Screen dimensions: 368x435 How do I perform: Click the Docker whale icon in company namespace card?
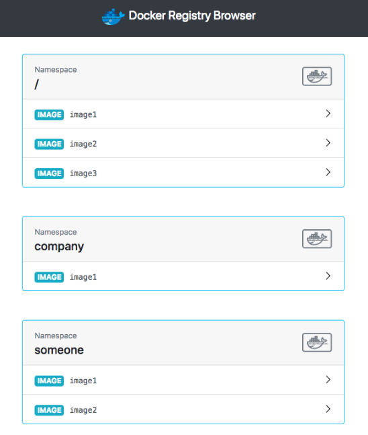tap(317, 239)
